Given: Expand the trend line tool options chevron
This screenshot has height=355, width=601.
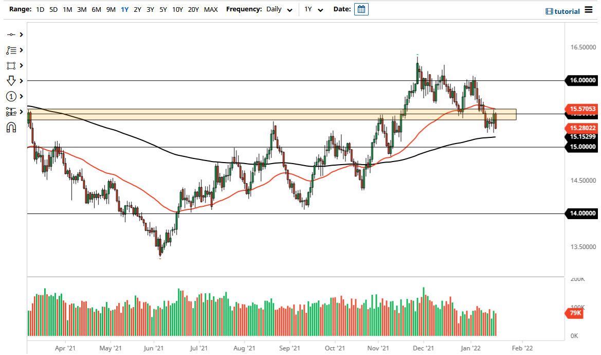Looking at the screenshot, I should pos(21,34).
